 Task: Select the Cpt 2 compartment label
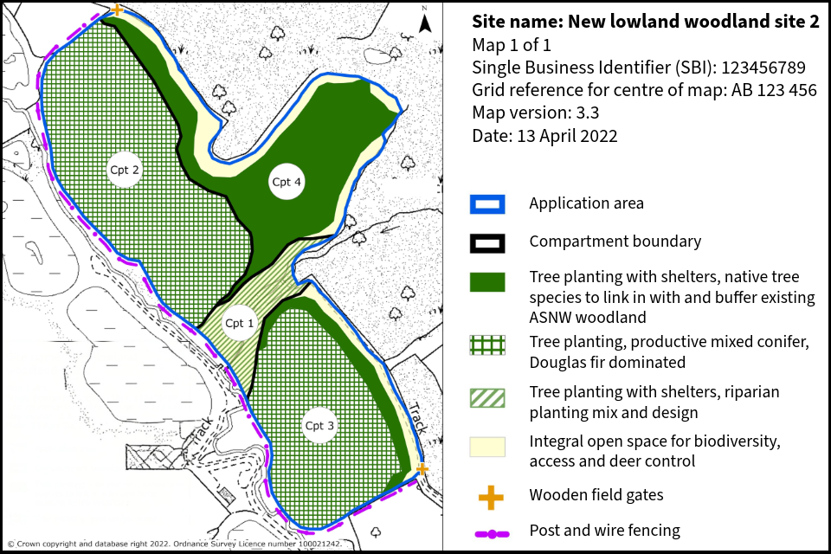pos(125,170)
